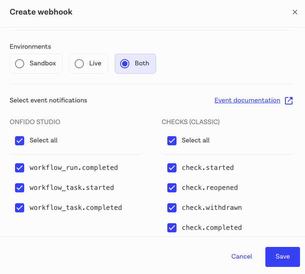305x274 pixels.
Task: Toggle the workflow_task.completed checkbox
Action: pos(20,208)
